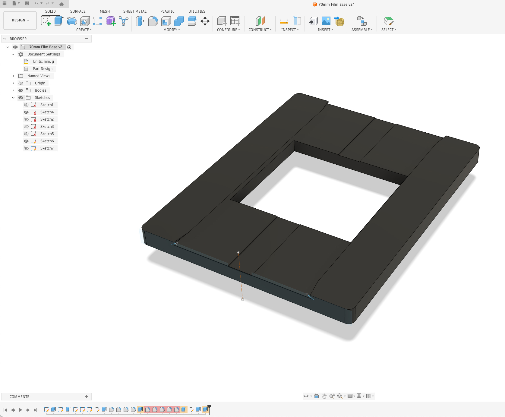Switch to the SURFACE tab
The height and width of the screenshot is (417, 505).
pyautogui.click(x=78, y=11)
